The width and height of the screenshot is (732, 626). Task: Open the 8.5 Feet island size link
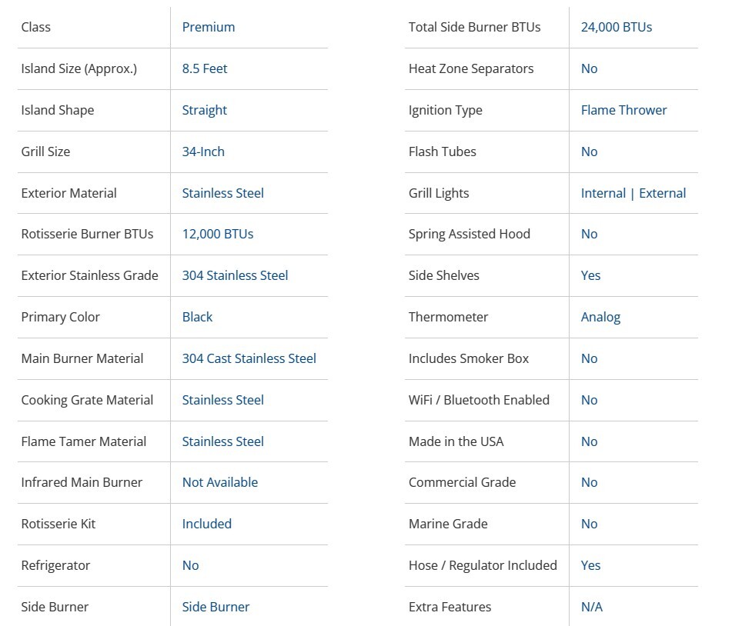pyautogui.click(x=204, y=68)
